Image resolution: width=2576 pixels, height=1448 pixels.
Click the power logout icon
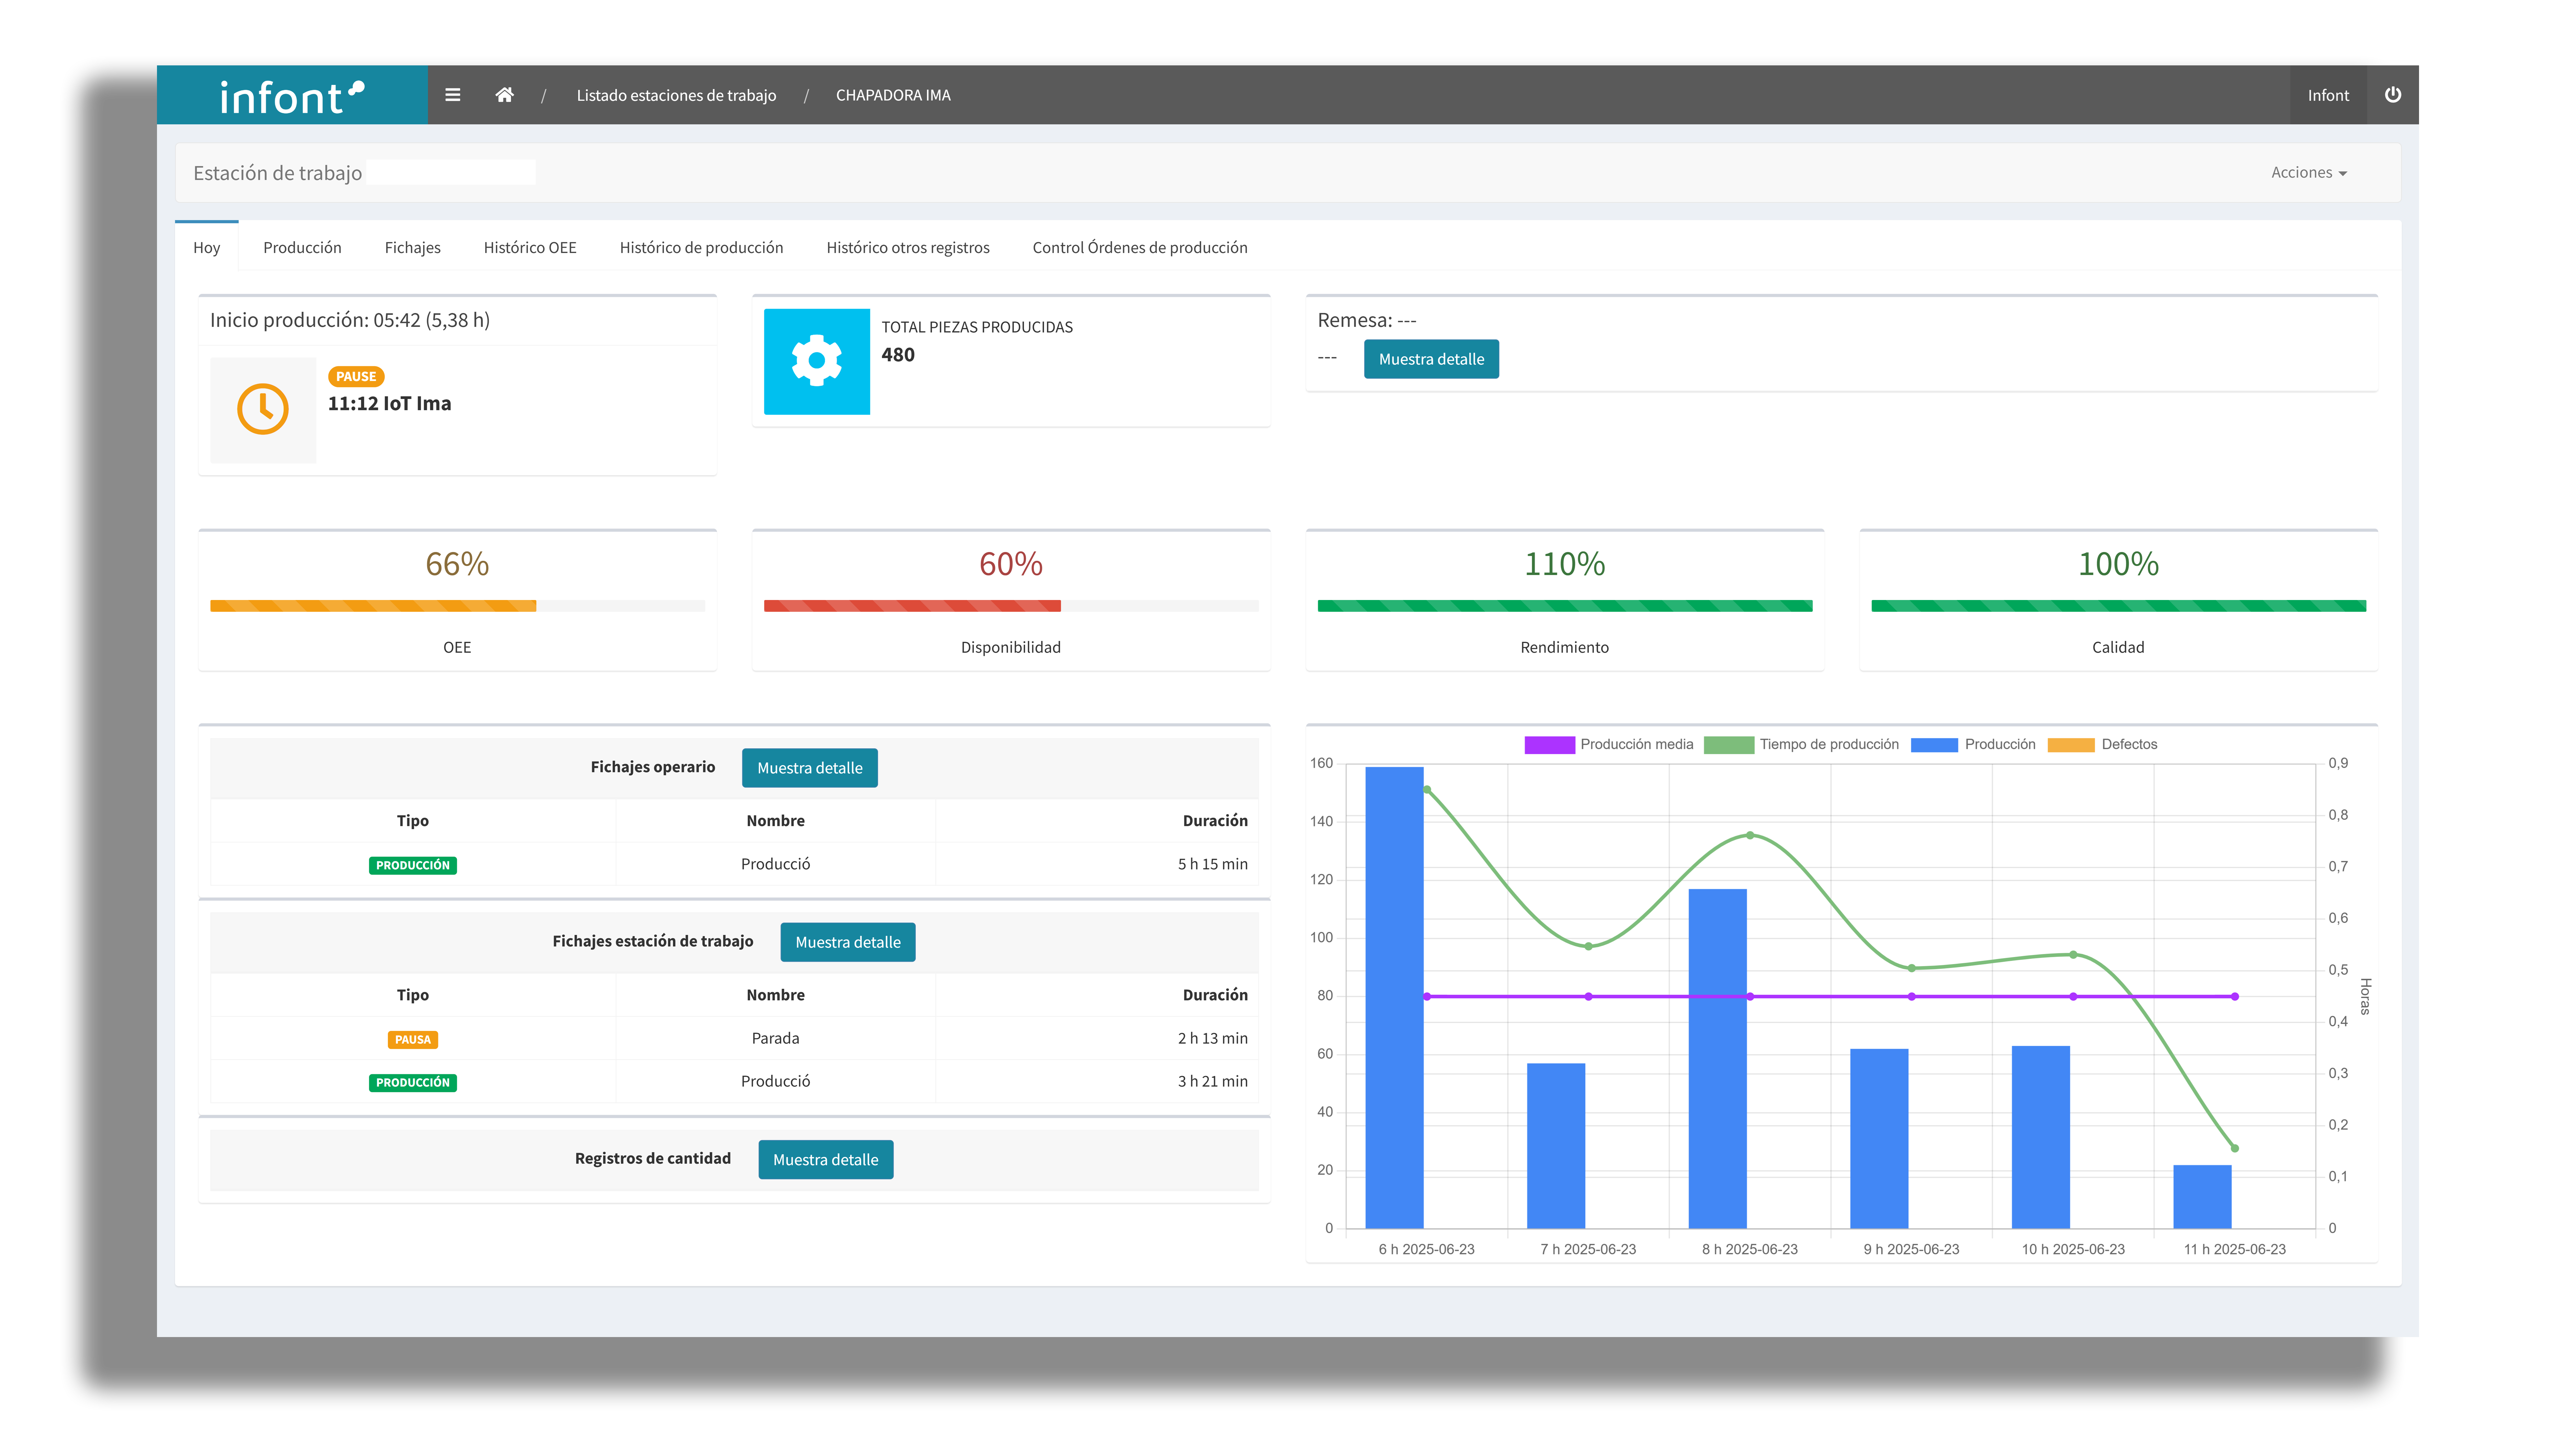(x=2393, y=95)
